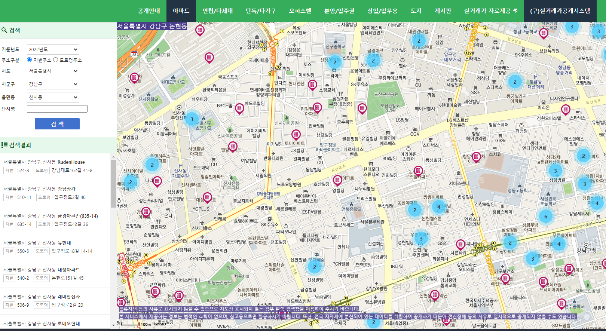Screen dimensions: 606x331
Task: Switch to the 아파트 tab
Action: pyautogui.click(x=181, y=11)
